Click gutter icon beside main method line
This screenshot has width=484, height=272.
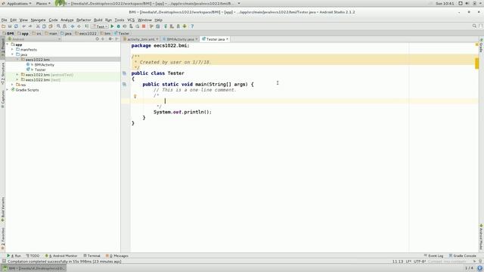124,84
